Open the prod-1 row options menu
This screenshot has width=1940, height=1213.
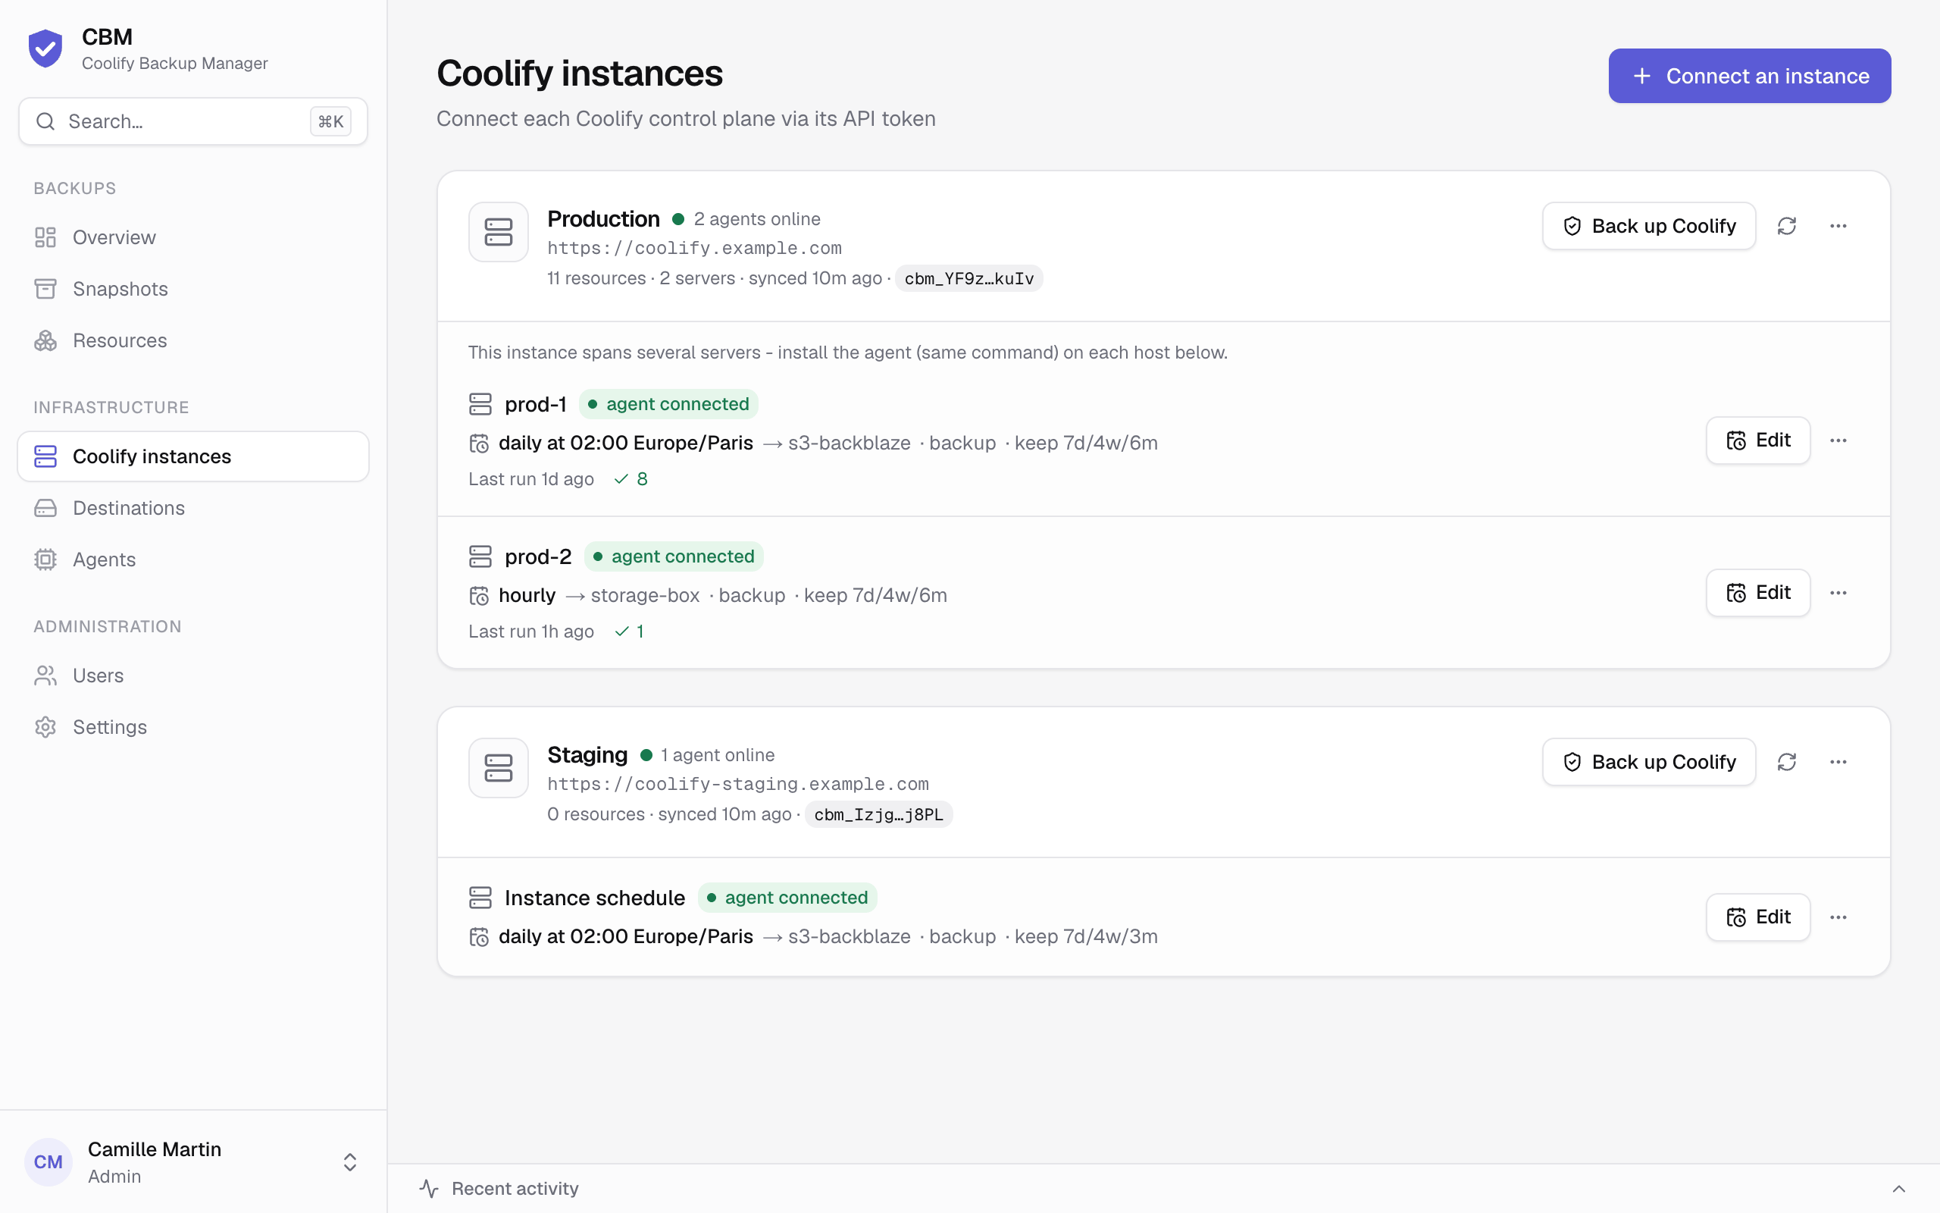coord(1838,440)
